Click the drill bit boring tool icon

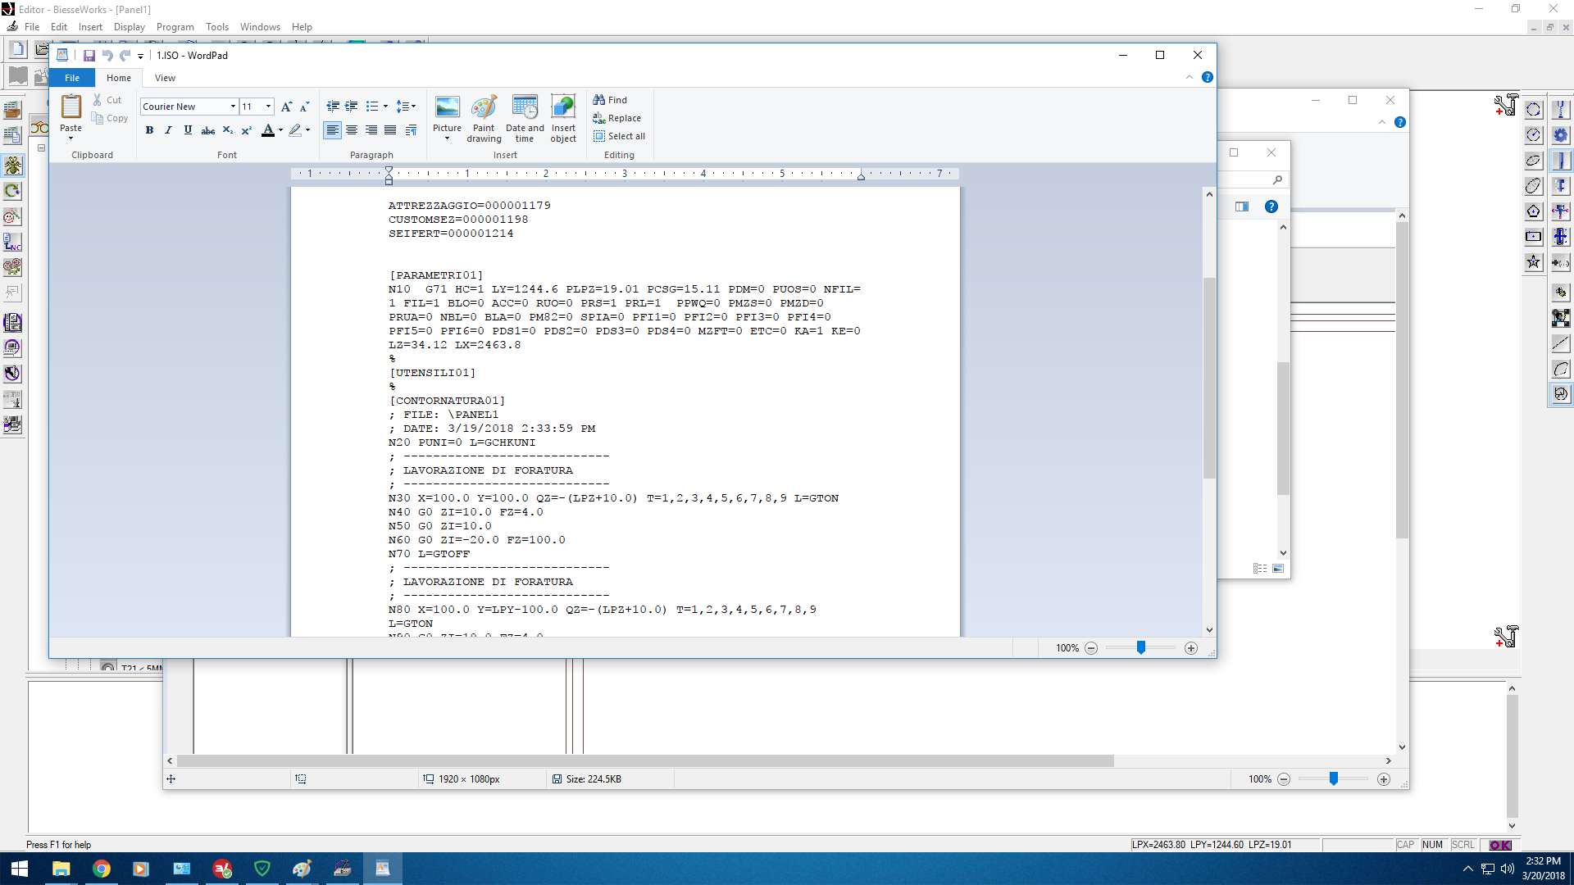[x=1560, y=110]
